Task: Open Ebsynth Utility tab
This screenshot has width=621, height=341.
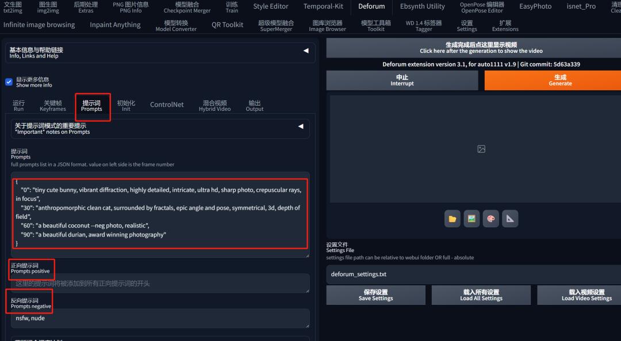Action: pyautogui.click(x=422, y=6)
